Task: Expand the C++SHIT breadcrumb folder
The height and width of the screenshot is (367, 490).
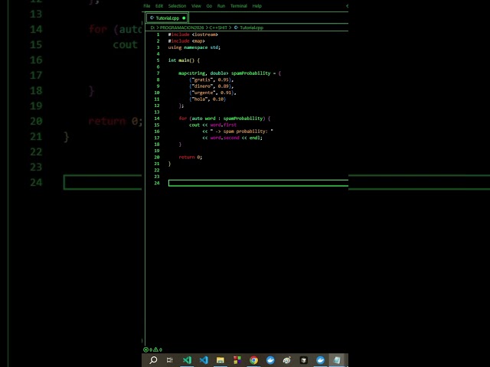Action: click(x=218, y=28)
